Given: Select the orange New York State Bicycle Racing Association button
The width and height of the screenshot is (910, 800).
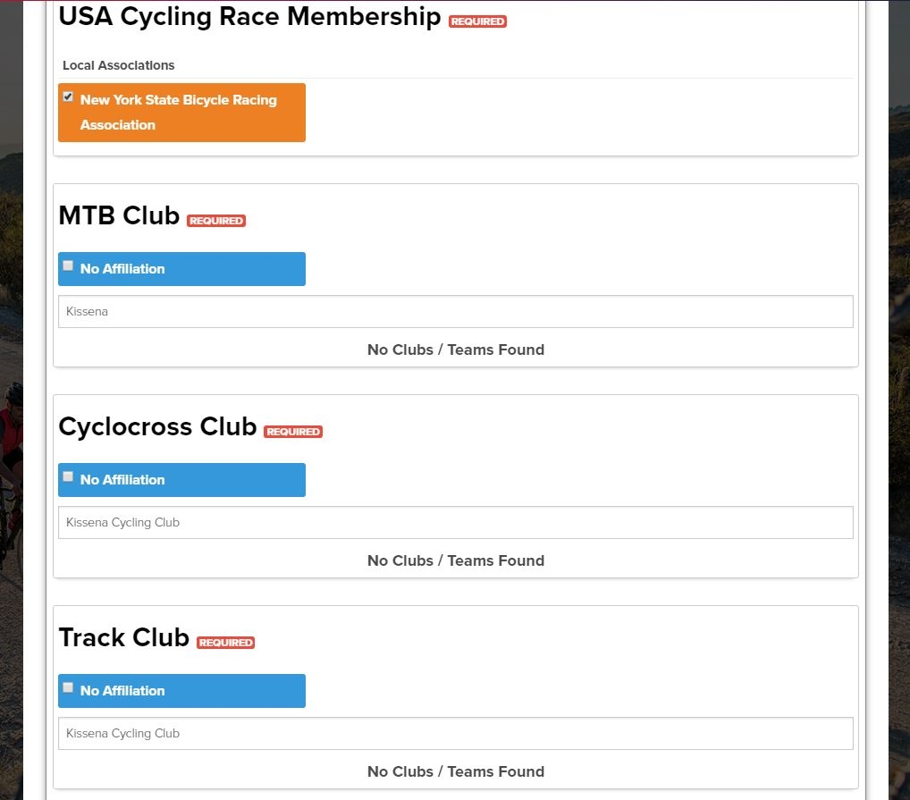Looking at the screenshot, I should coord(181,113).
